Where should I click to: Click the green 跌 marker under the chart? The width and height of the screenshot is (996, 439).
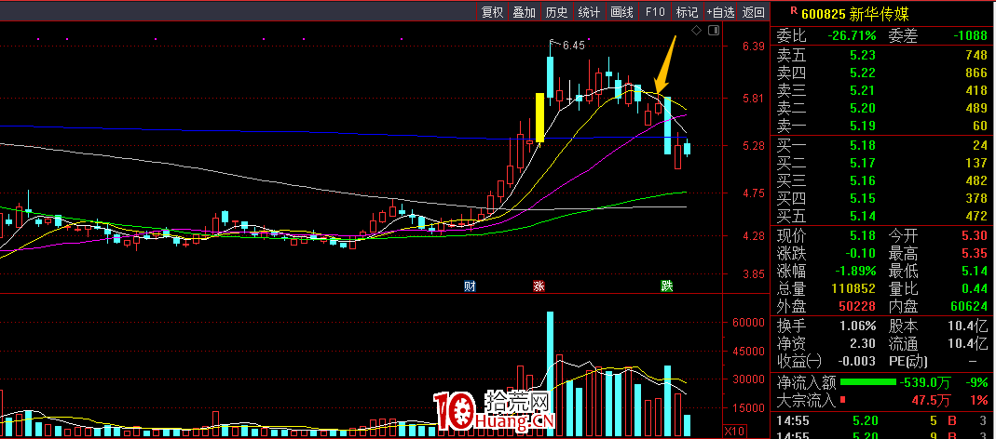tap(666, 286)
